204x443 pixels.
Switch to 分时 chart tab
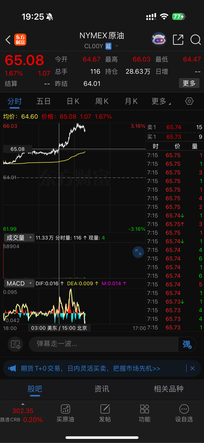pos(14,101)
